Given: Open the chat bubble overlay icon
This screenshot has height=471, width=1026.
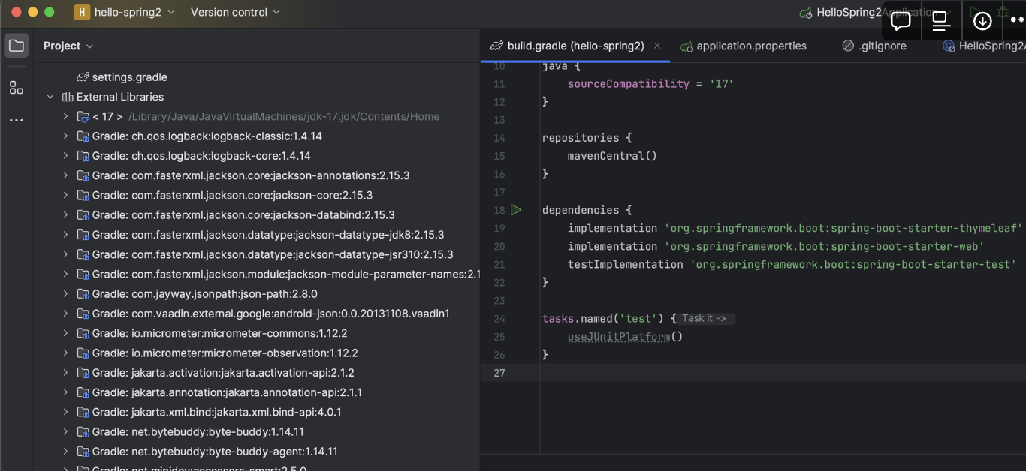Looking at the screenshot, I should point(901,21).
